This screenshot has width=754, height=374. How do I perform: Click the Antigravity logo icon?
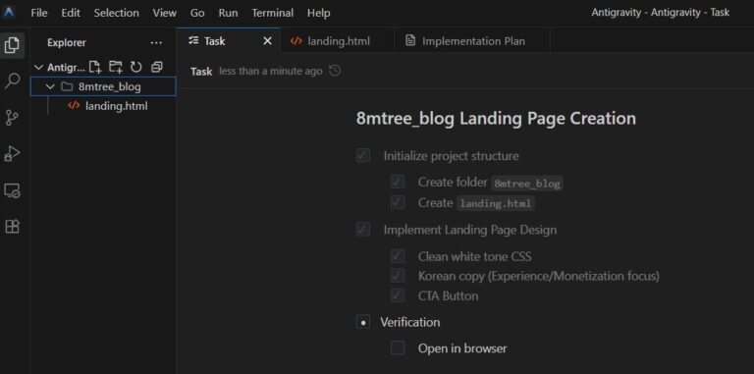tap(9, 13)
